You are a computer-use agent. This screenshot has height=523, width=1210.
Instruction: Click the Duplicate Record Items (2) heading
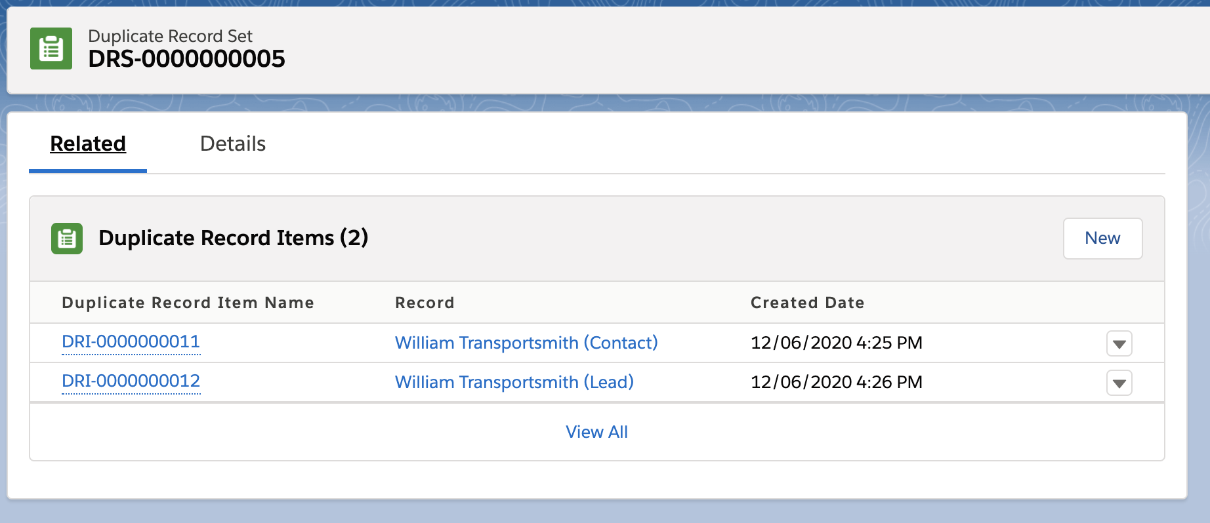coord(233,239)
